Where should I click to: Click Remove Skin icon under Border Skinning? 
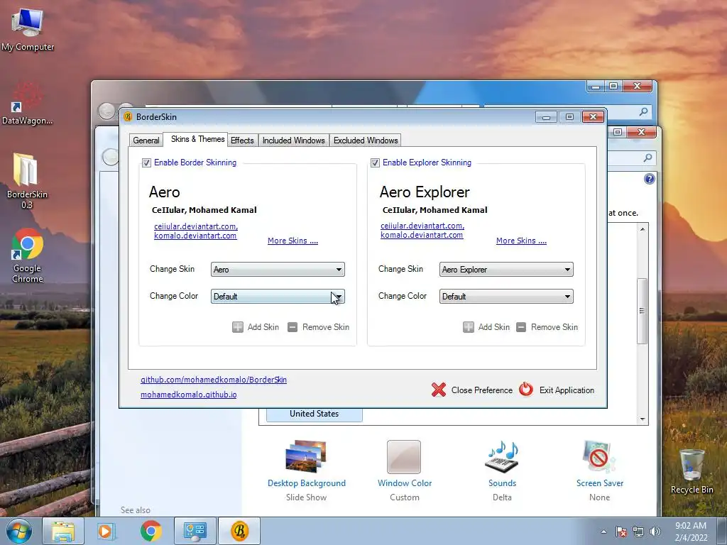(292, 327)
